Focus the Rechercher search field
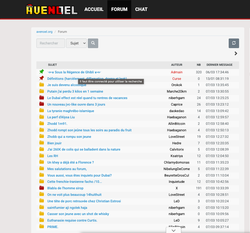Viewport: 250px width, 233px height. pyautogui.click(x=51, y=43)
